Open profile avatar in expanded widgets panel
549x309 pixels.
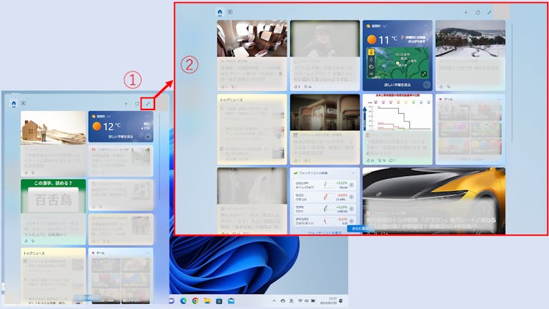501,11
